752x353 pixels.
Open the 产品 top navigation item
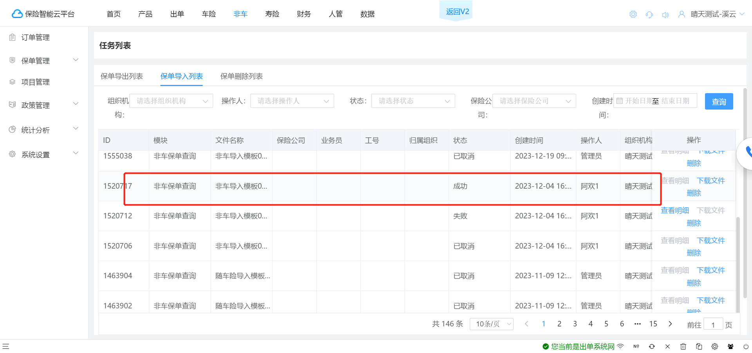(145, 14)
